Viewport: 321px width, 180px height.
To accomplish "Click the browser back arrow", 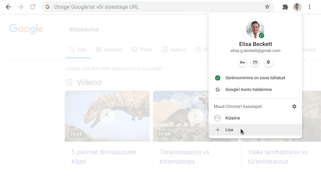I will click(8, 7).
